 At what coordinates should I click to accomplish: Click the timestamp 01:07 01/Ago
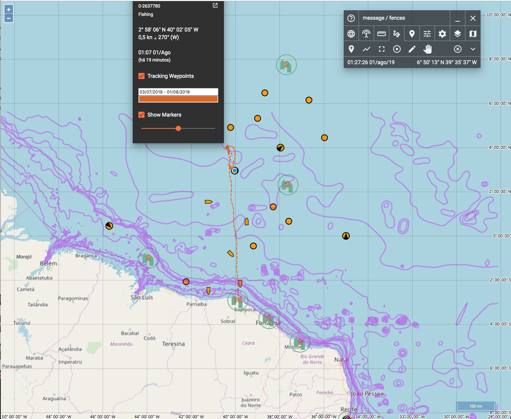coord(154,52)
